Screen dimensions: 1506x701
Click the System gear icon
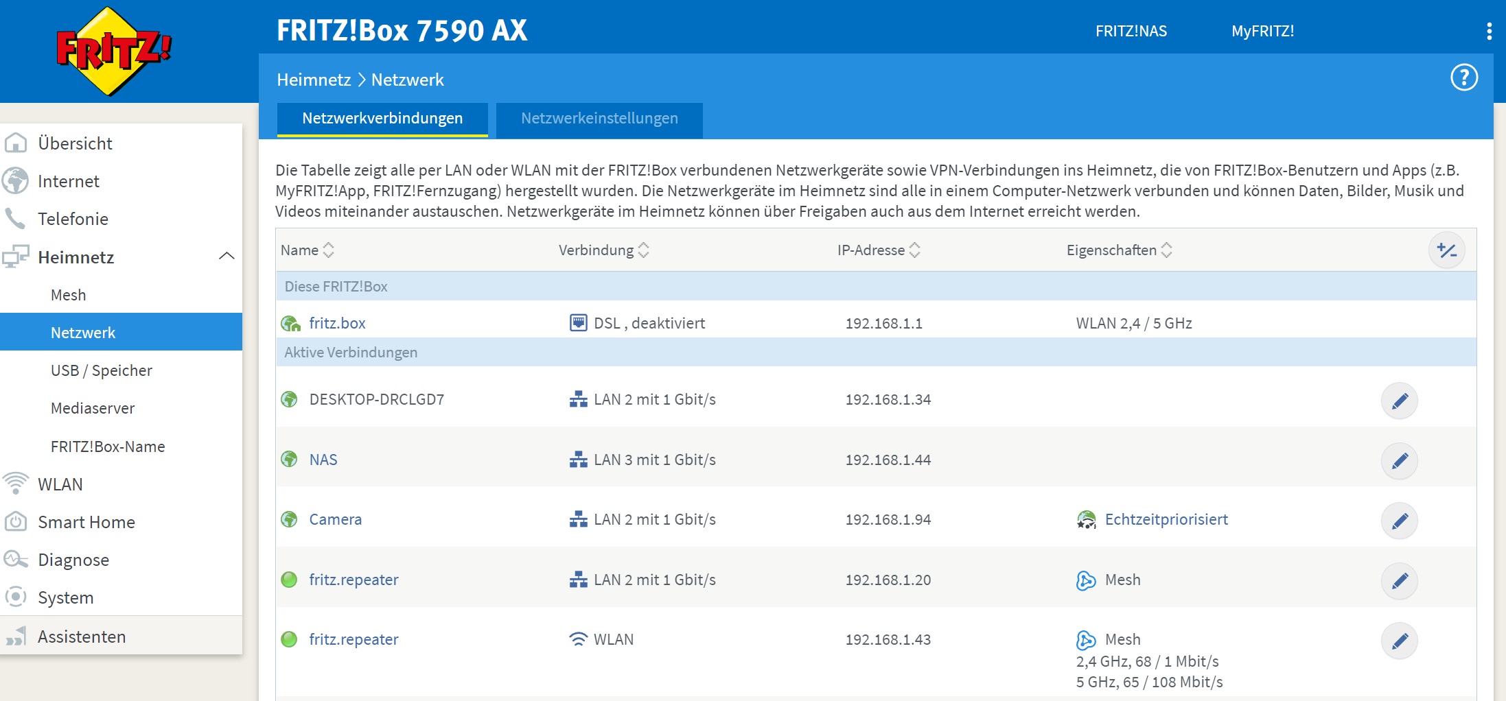[x=16, y=597]
